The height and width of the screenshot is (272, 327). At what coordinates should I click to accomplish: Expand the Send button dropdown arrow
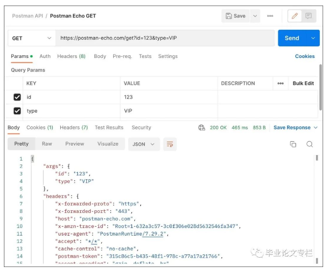(x=313, y=38)
